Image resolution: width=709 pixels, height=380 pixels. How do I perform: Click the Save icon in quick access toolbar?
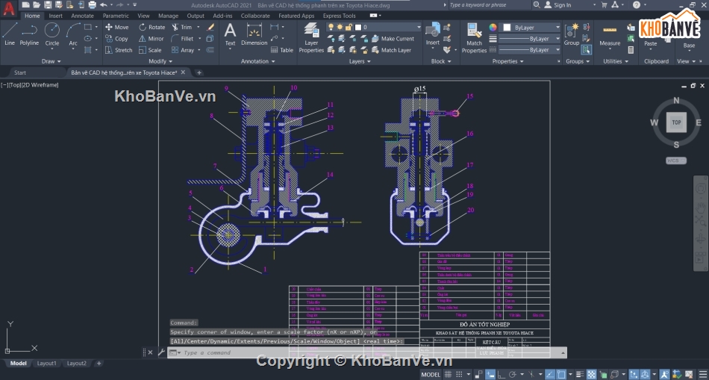(48, 5)
